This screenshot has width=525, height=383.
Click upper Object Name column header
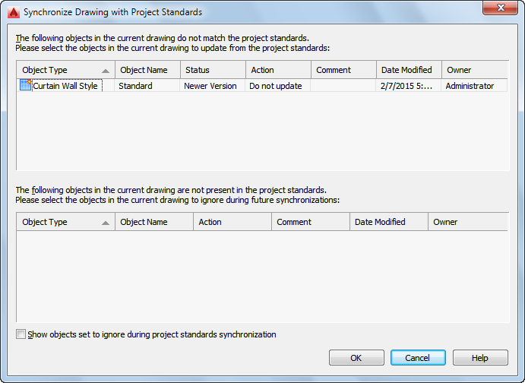[147, 70]
